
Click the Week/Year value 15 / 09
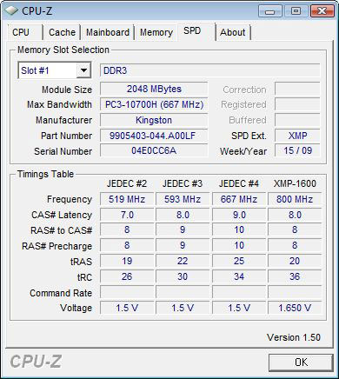pos(297,150)
